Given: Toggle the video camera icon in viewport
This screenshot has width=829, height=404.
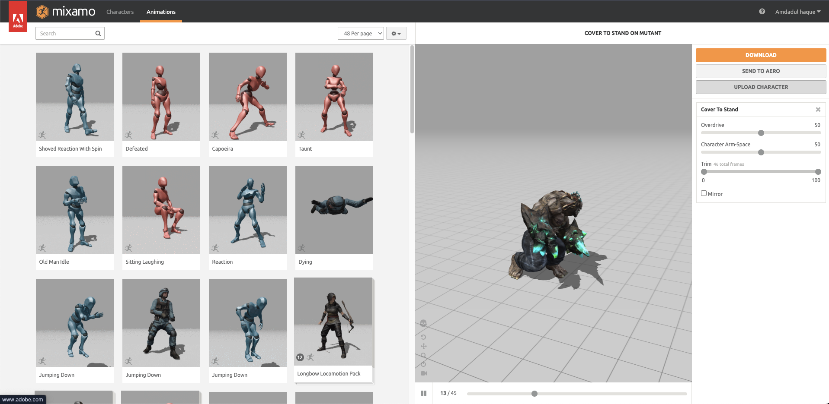Looking at the screenshot, I should (x=423, y=373).
